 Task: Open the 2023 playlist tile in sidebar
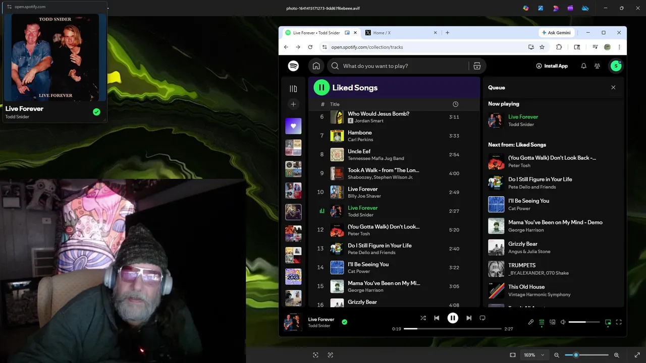(x=293, y=277)
